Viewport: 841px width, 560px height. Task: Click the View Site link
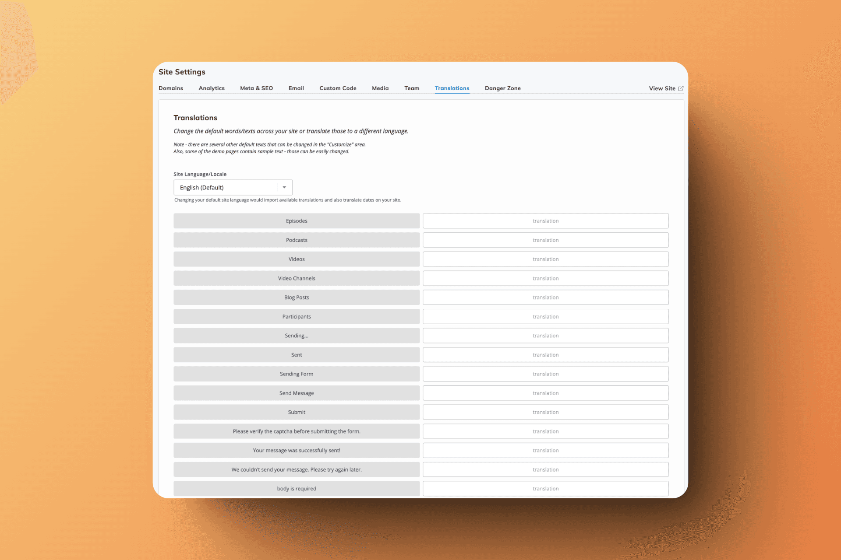[x=661, y=88]
